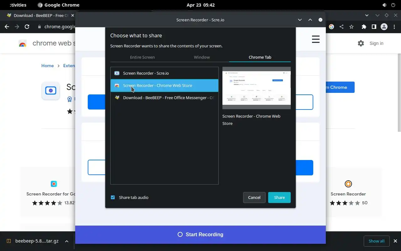Switch to the Entire Screen tab
Viewport: 401px width, 251px height.
pyautogui.click(x=142, y=57)
